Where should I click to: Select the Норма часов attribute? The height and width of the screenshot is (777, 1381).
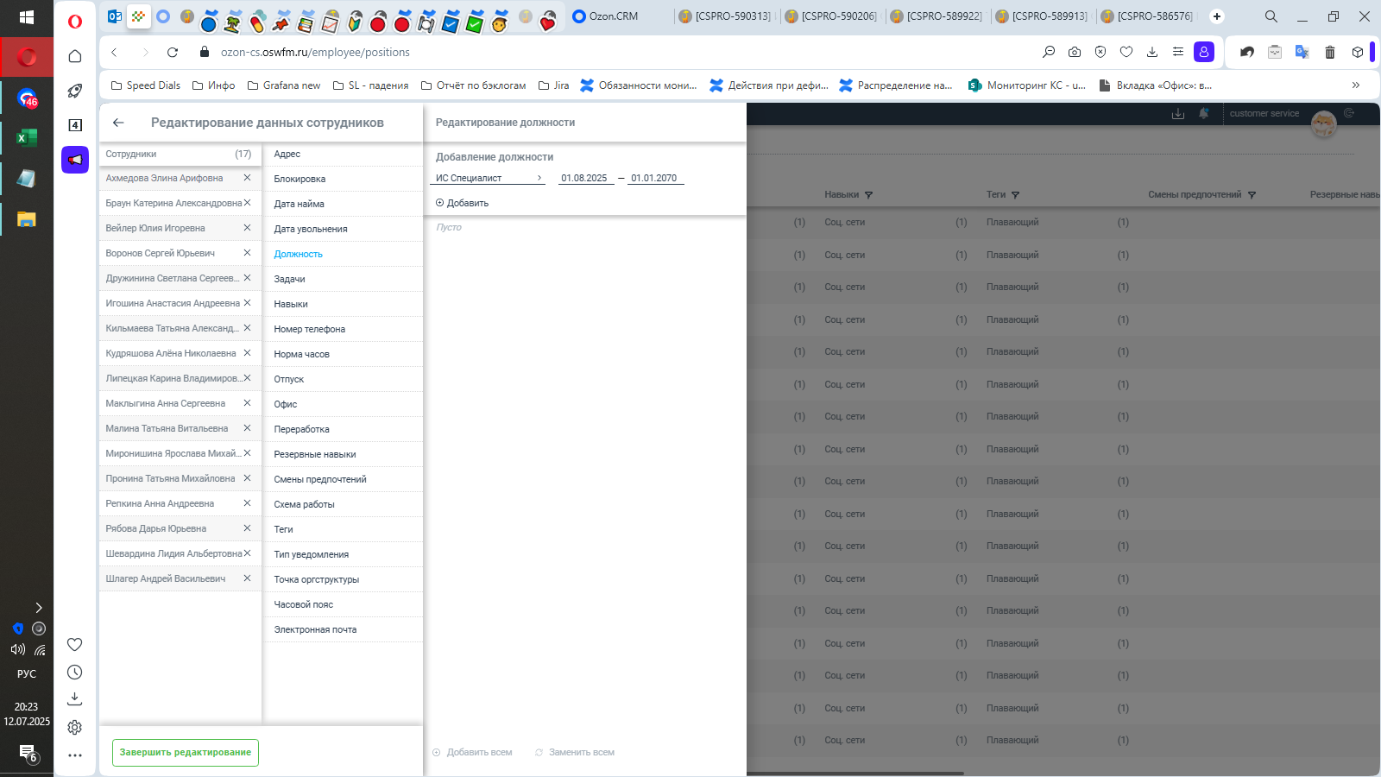[x=343, y=354]
